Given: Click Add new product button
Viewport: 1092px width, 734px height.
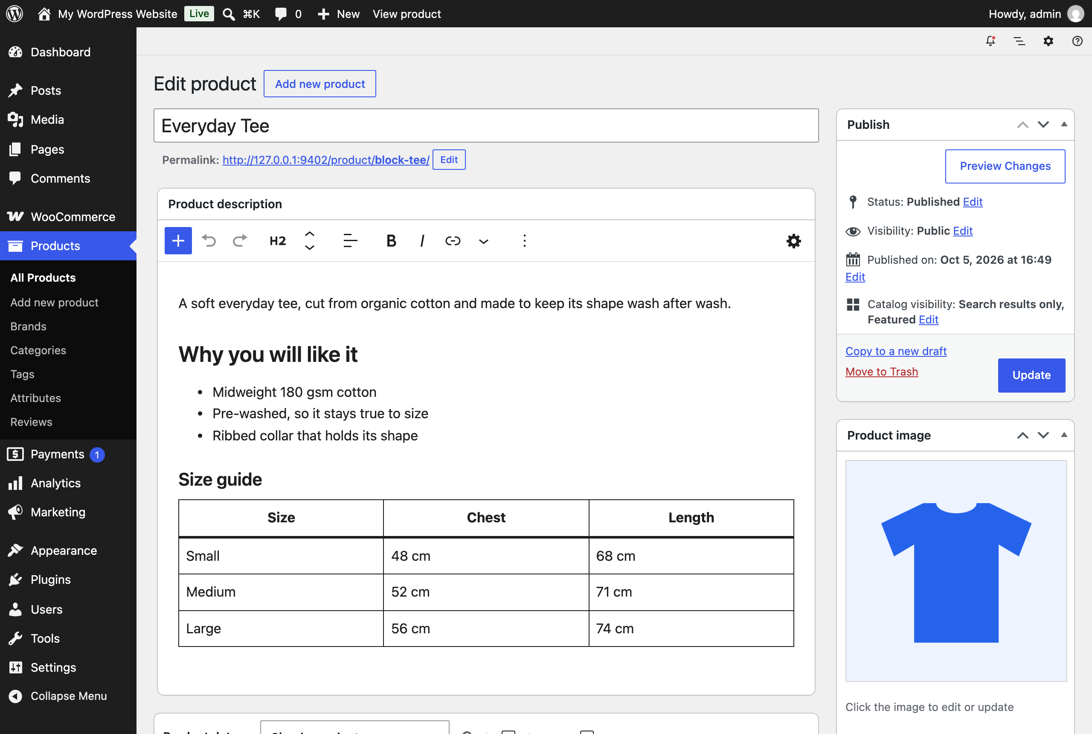Looking at the screenshot, I should tap(319, 84).
